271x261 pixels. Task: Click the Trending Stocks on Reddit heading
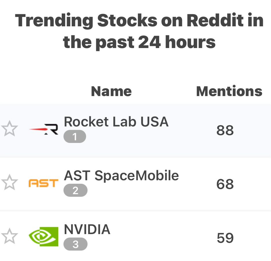click(x=139, y=31)
